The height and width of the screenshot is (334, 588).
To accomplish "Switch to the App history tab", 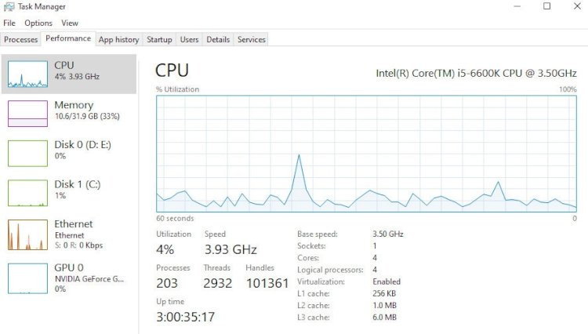I will pos(119,39).
